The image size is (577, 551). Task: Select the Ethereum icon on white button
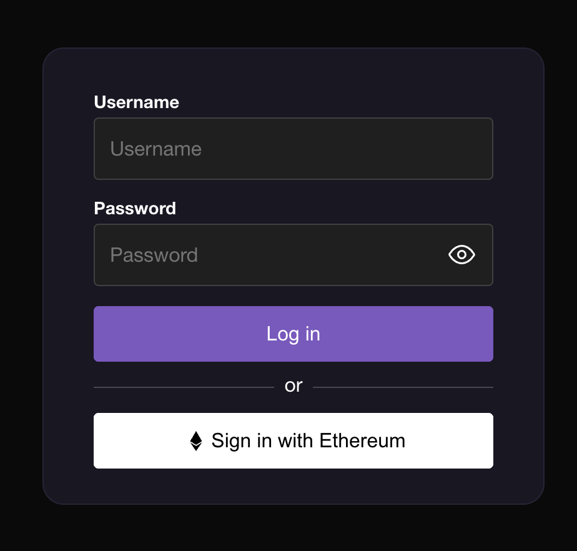coord(196,441)
